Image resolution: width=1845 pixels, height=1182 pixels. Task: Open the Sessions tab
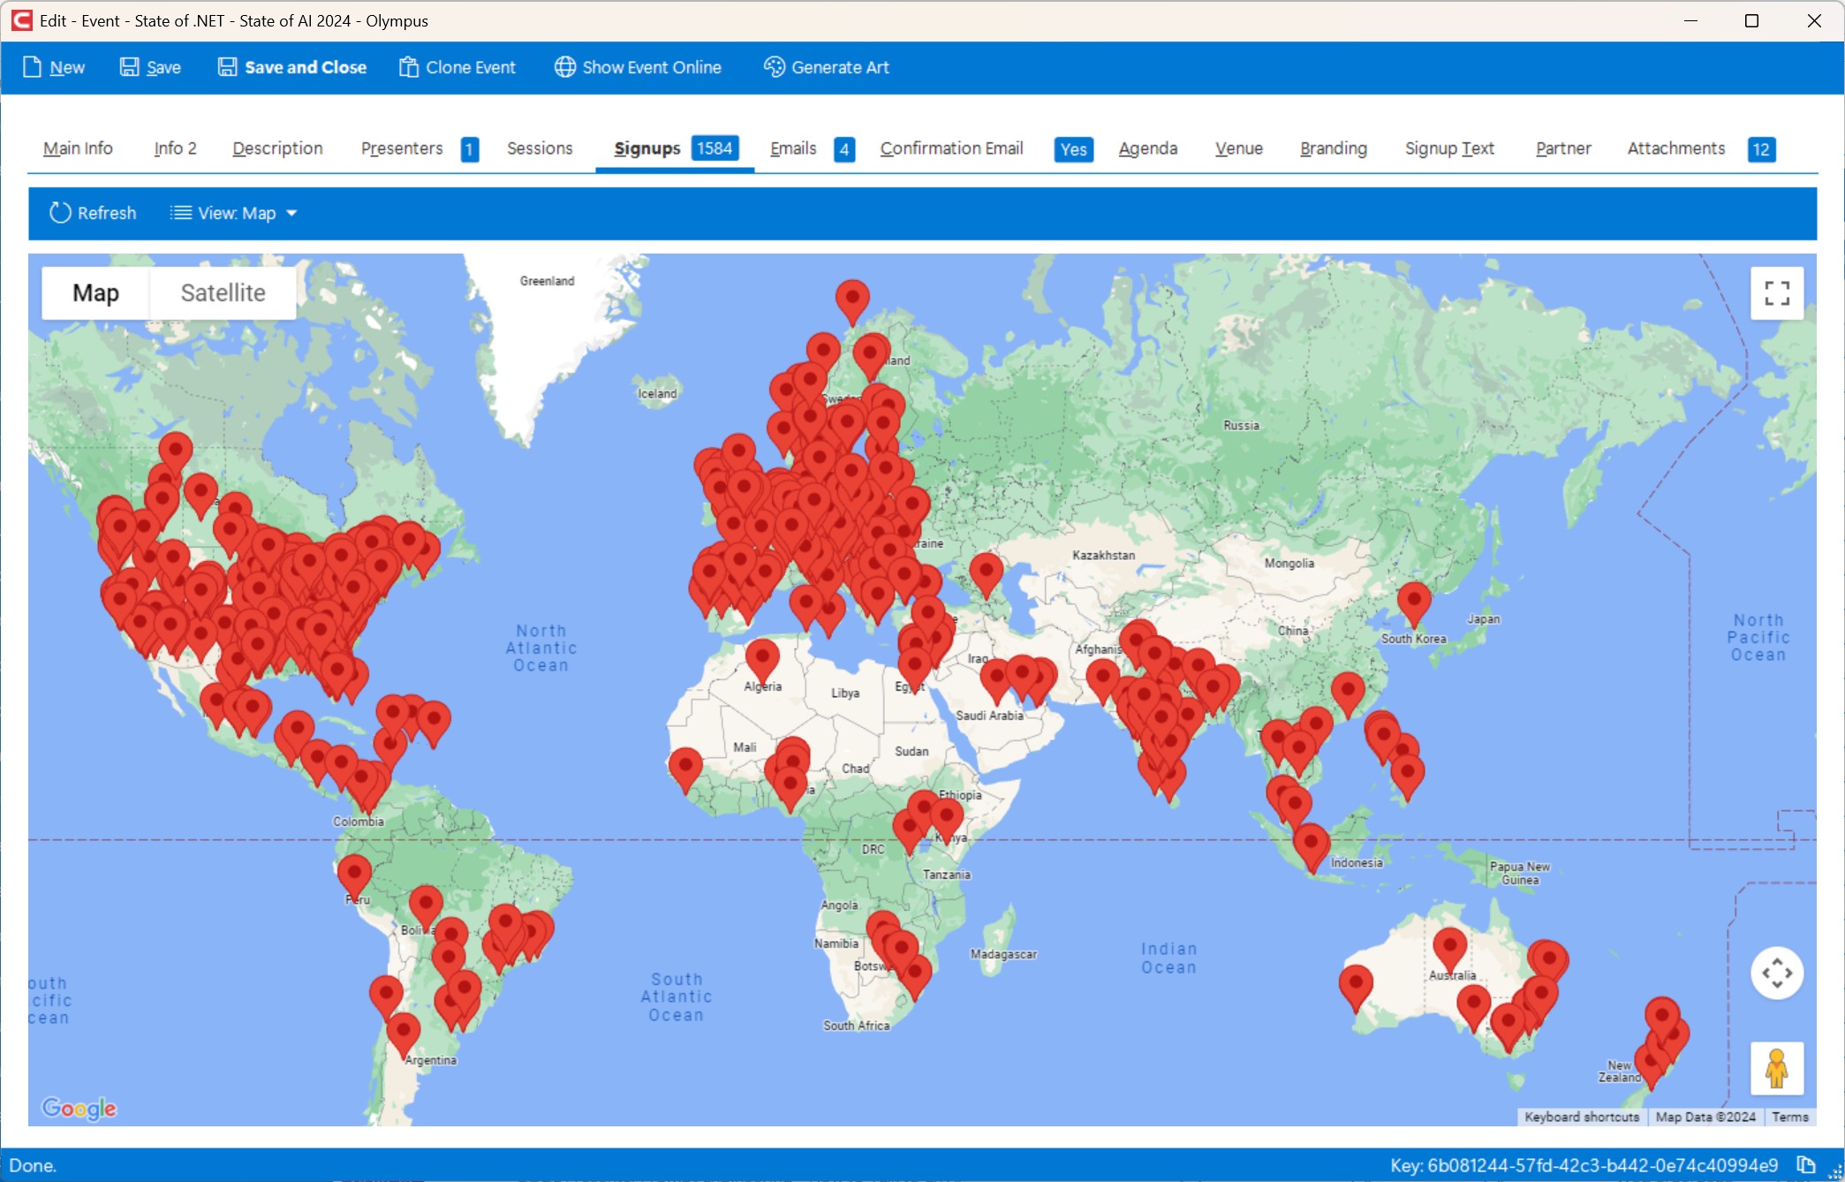[540, 148]
